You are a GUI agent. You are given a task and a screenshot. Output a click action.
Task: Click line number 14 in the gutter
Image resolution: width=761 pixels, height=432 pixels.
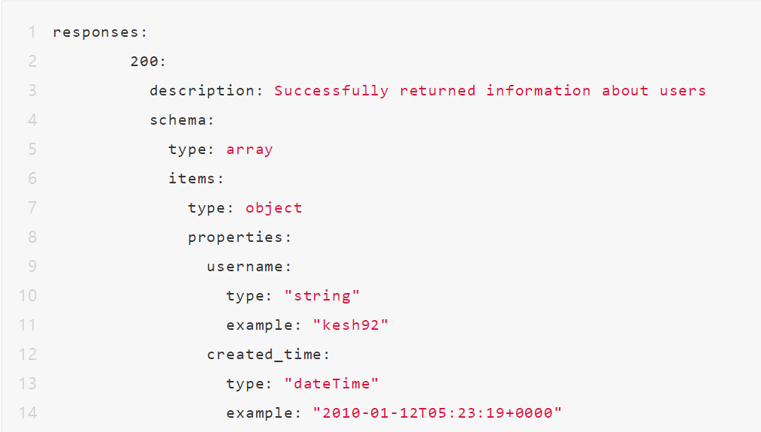(x=28, y=413)
